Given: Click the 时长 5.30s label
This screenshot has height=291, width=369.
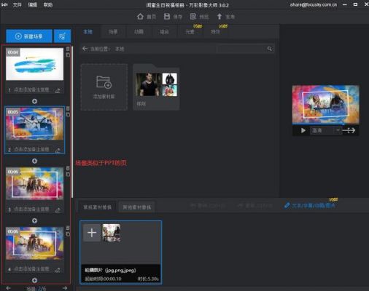Looking at the screenshot, I should tap(148, 279).
